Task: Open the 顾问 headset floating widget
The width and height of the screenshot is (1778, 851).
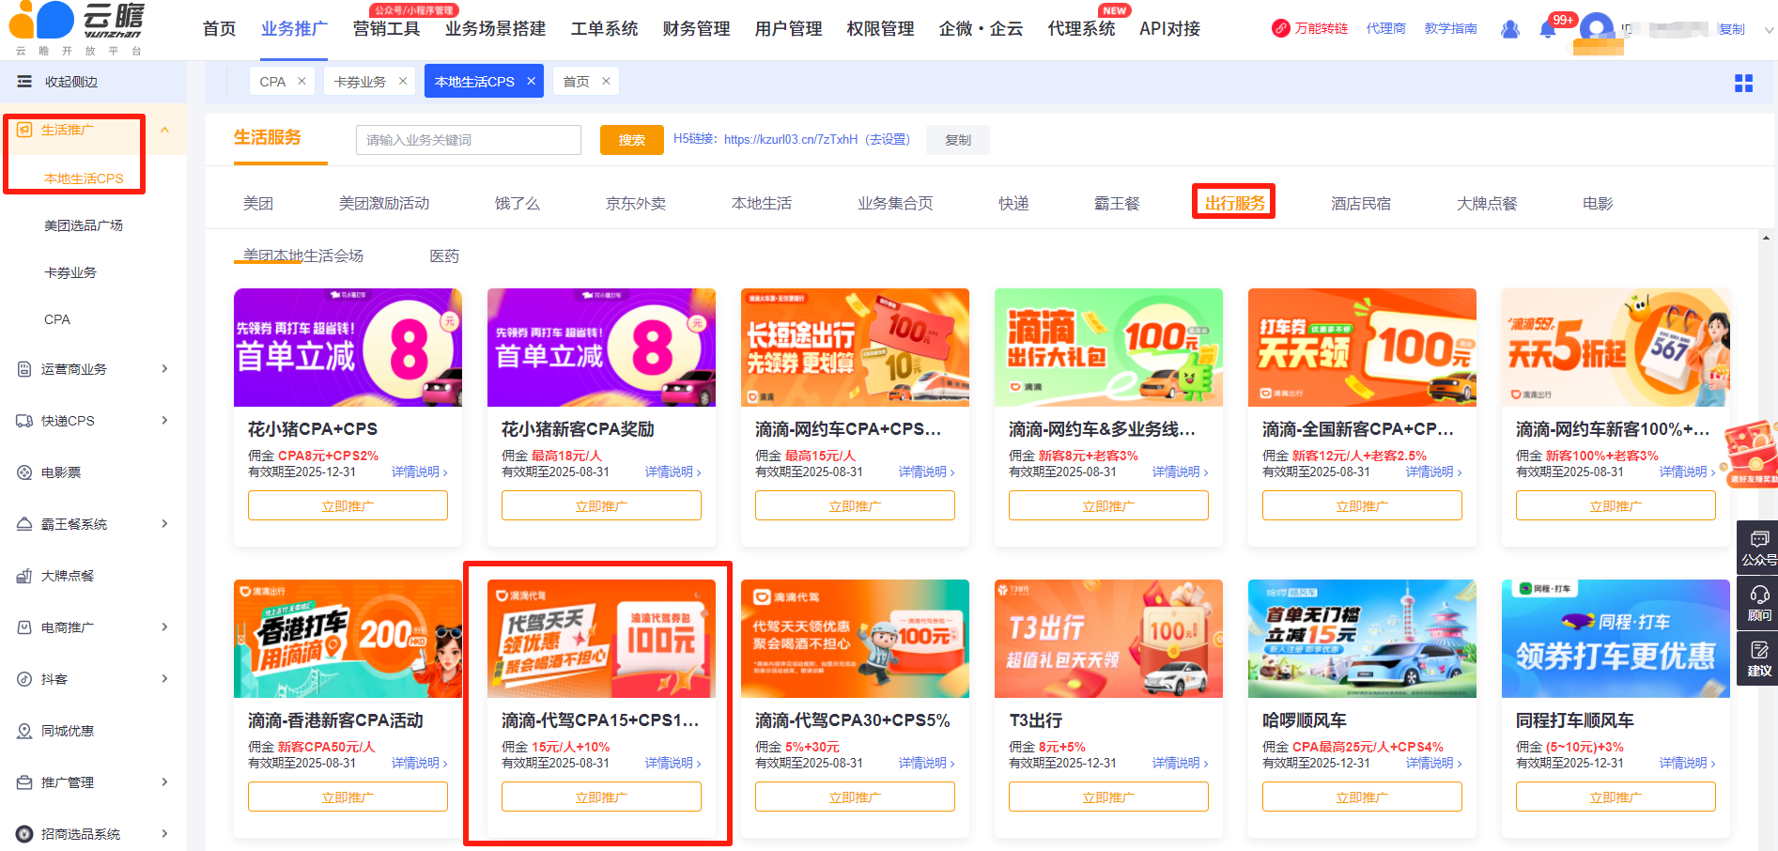Action: (1757, 603)
